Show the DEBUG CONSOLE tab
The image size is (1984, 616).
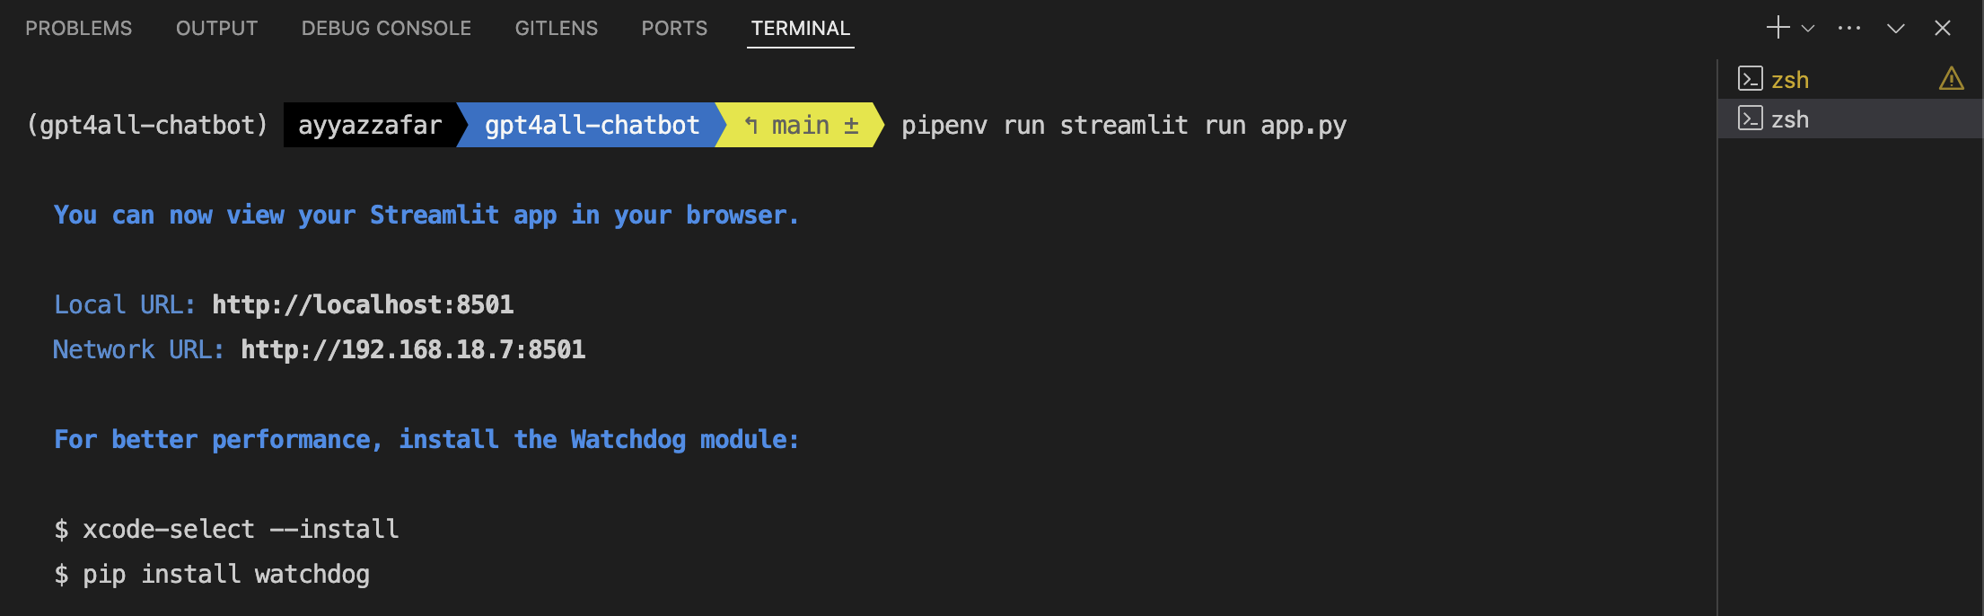386,29
